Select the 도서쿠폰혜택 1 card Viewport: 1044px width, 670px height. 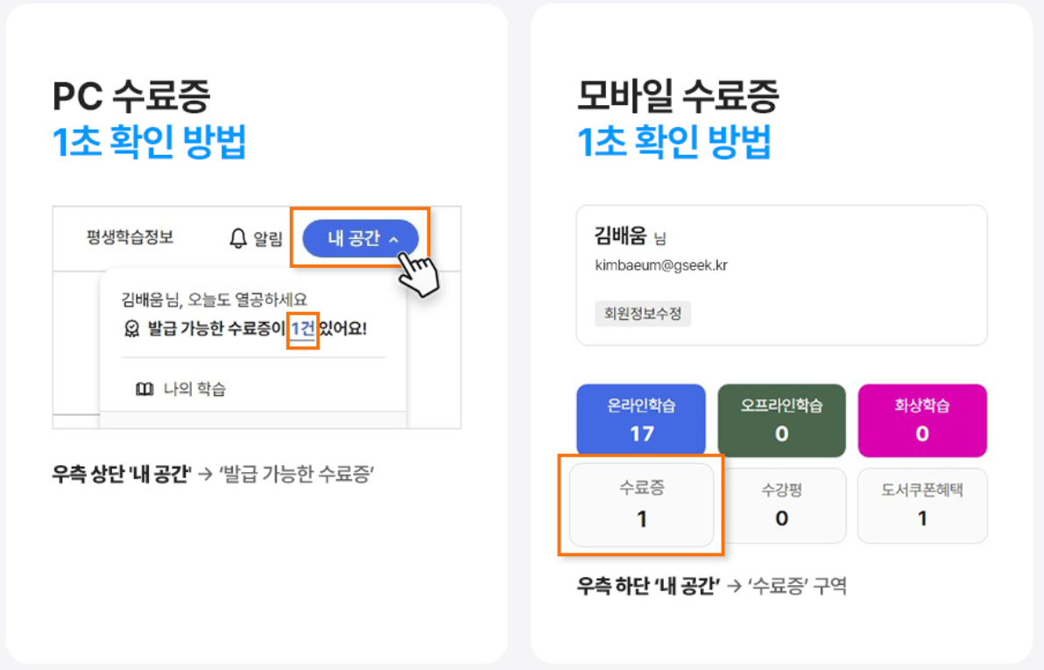click(x=922, y=505)
